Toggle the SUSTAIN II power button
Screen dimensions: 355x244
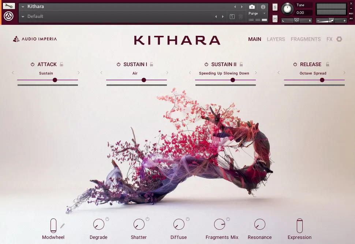click(206, 64)
